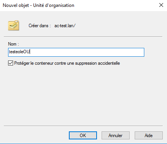Click the empty area below the checkbox
167x144 pixels.
tap(83, 95)
